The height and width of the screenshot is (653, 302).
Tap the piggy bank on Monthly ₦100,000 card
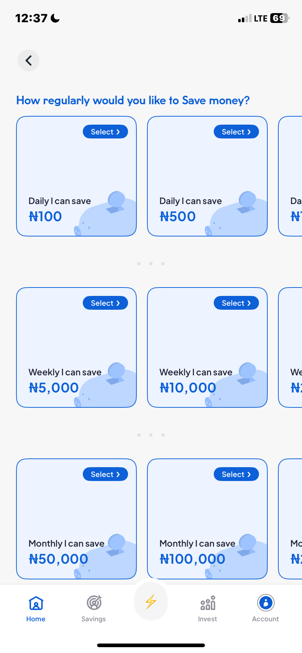[x=241, y=558]
